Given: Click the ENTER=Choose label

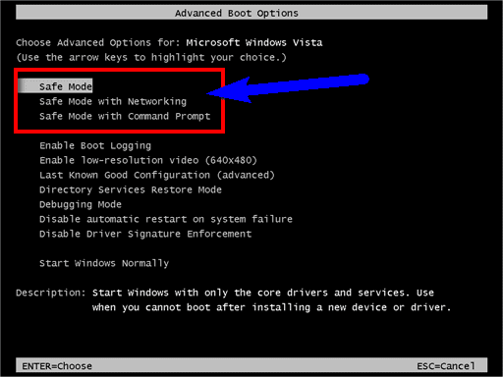Looking at the screenshot, I should [x=57, y=366].
